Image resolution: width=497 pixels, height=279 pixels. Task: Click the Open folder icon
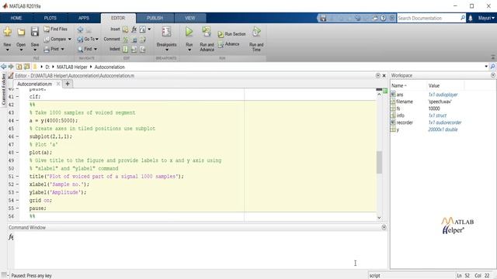21,32
